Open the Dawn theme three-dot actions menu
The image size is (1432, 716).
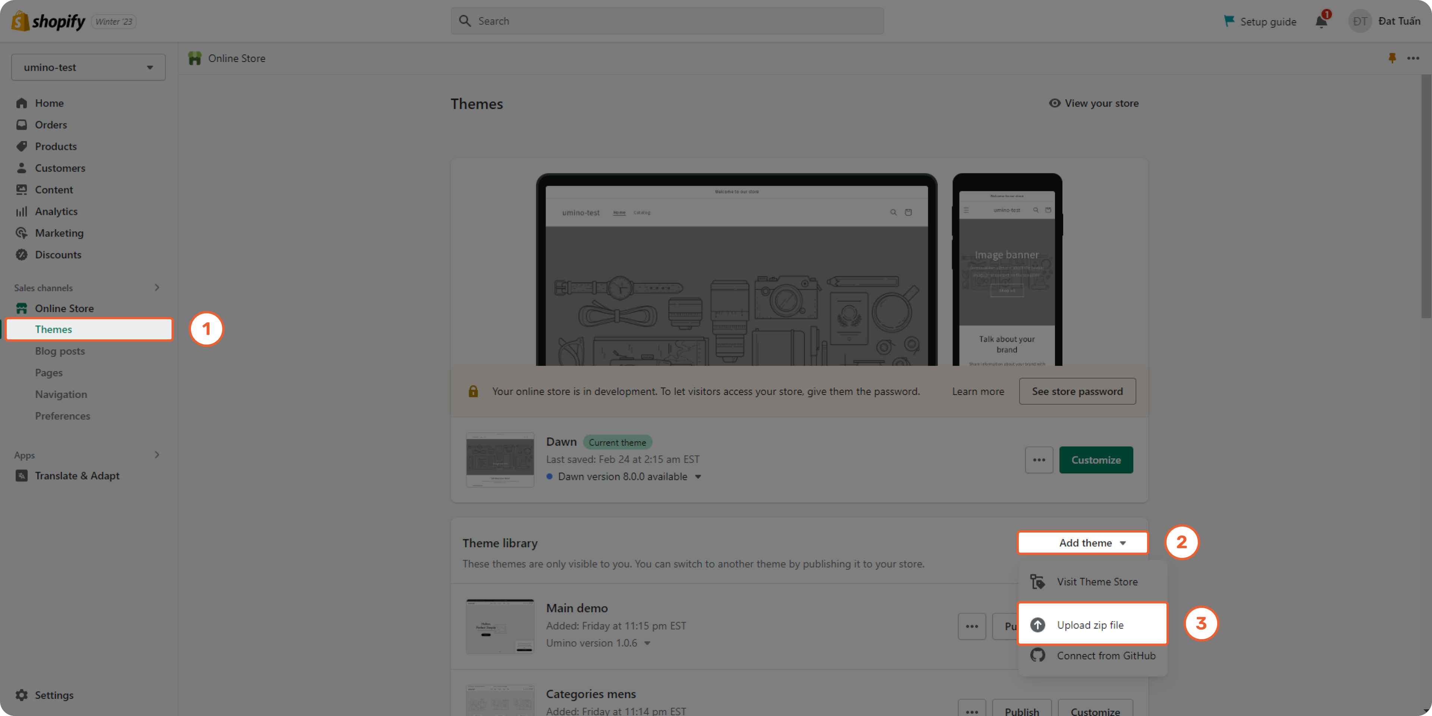pos(1039,460)
